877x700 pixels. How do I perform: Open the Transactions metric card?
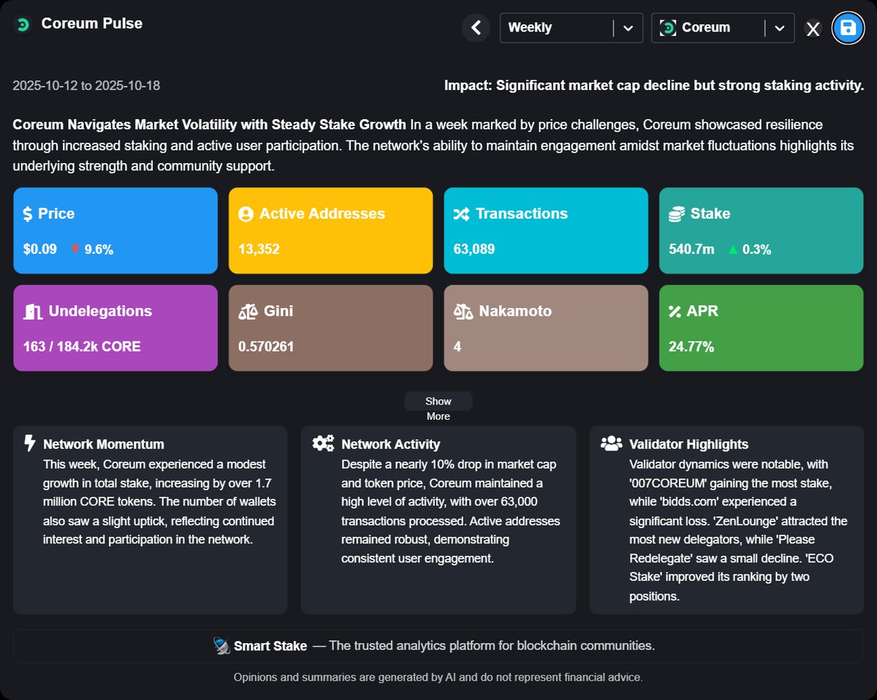[546, 230]
